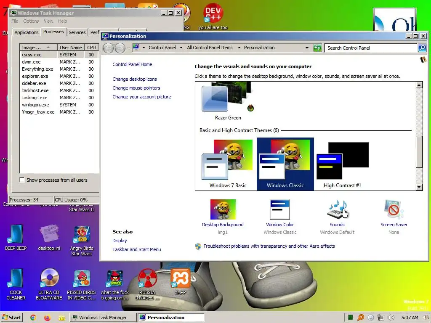Launch Chrome from the taskbar quick launch

tap(33, 318)
